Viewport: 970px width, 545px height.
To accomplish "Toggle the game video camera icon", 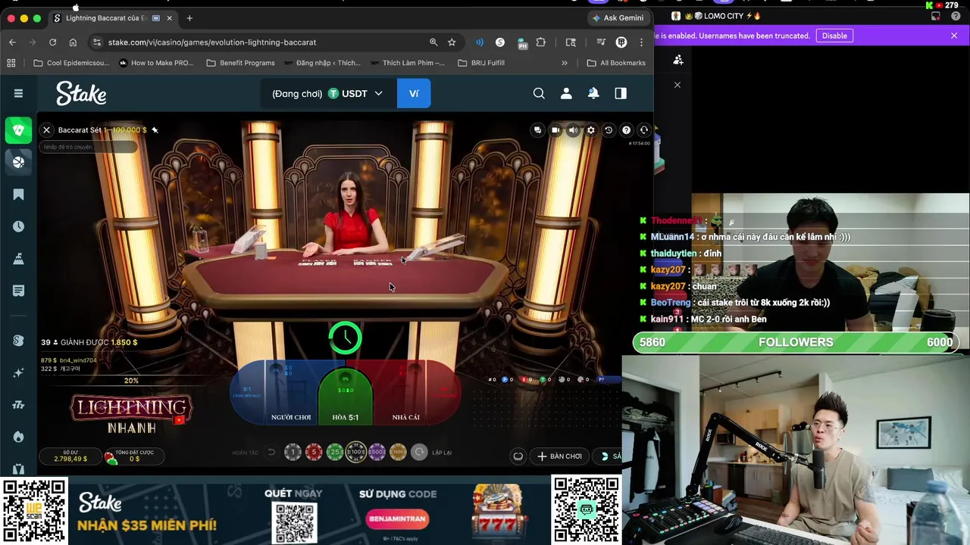I will click(x=555, y=130).
